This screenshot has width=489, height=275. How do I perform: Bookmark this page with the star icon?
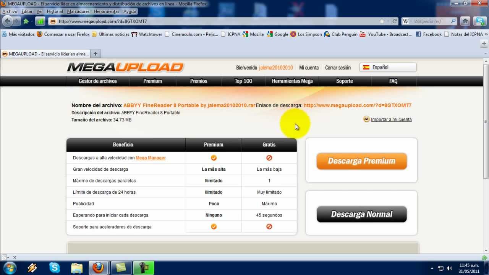pyautogui.click(x=382, y=21)
